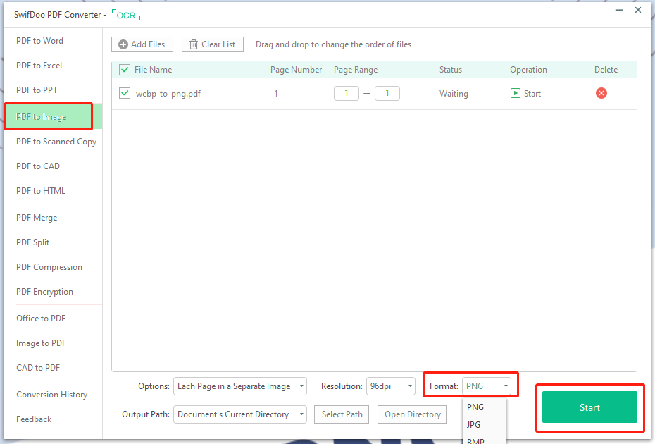The width and height of the screenshot is (655, 444).
Task: Click the Open Directory button
Action: pyautogui.click(x=412, y=414)
